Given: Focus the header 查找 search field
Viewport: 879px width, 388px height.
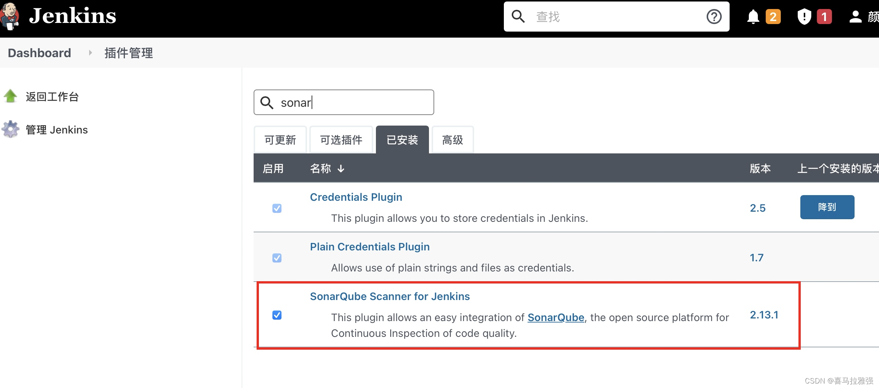Looking at the screenshot, I should [x=616, y=17].
